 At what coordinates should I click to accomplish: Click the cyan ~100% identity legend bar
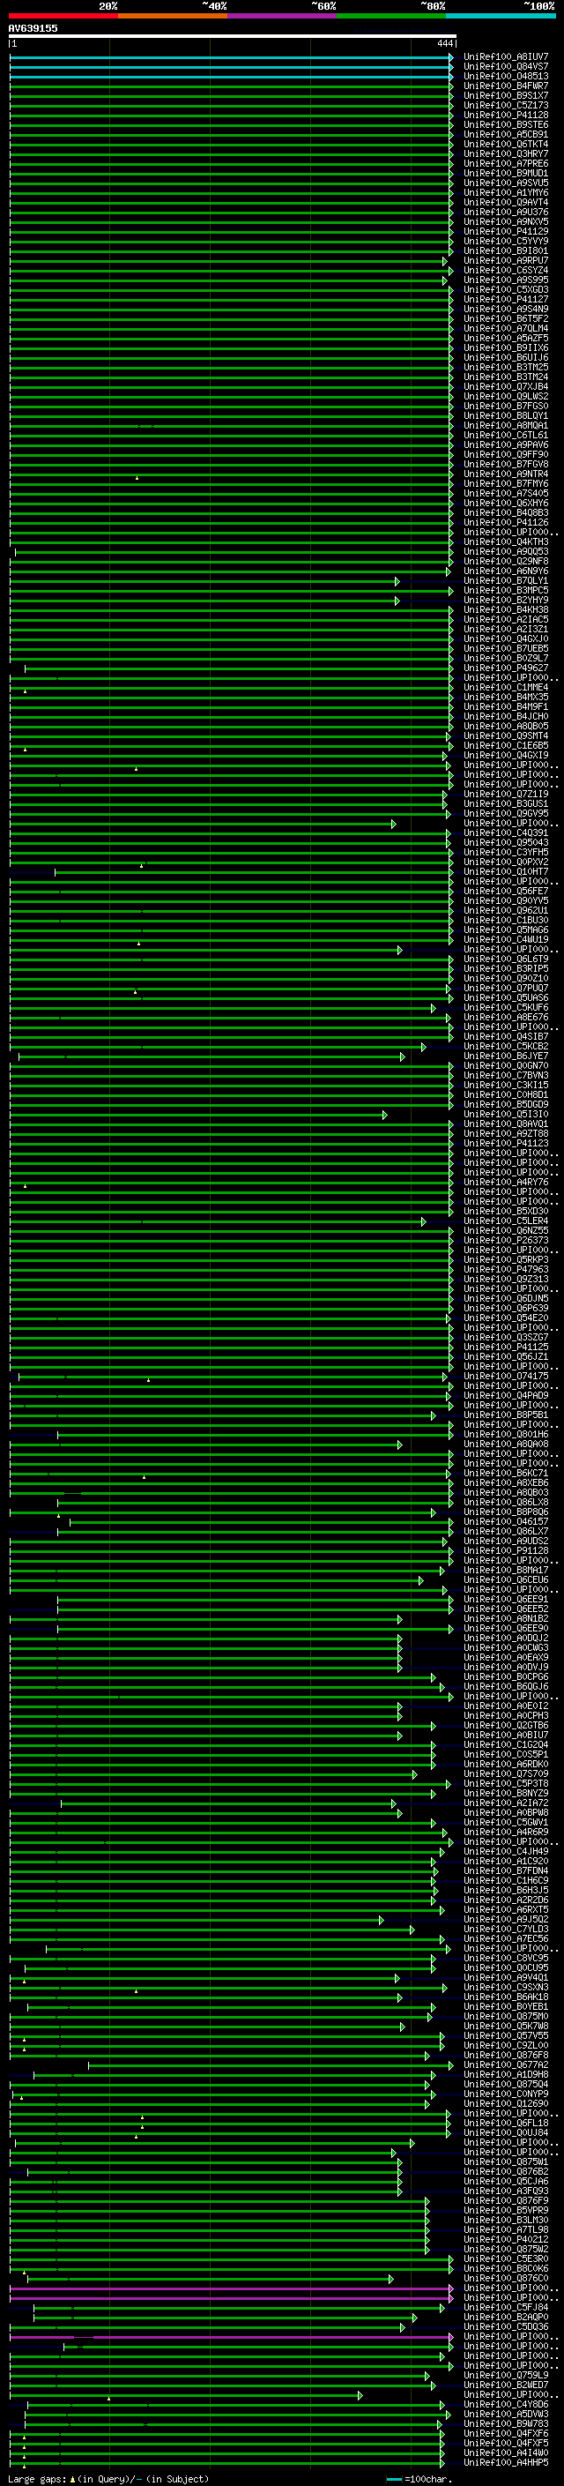click(x=501, y=16)
